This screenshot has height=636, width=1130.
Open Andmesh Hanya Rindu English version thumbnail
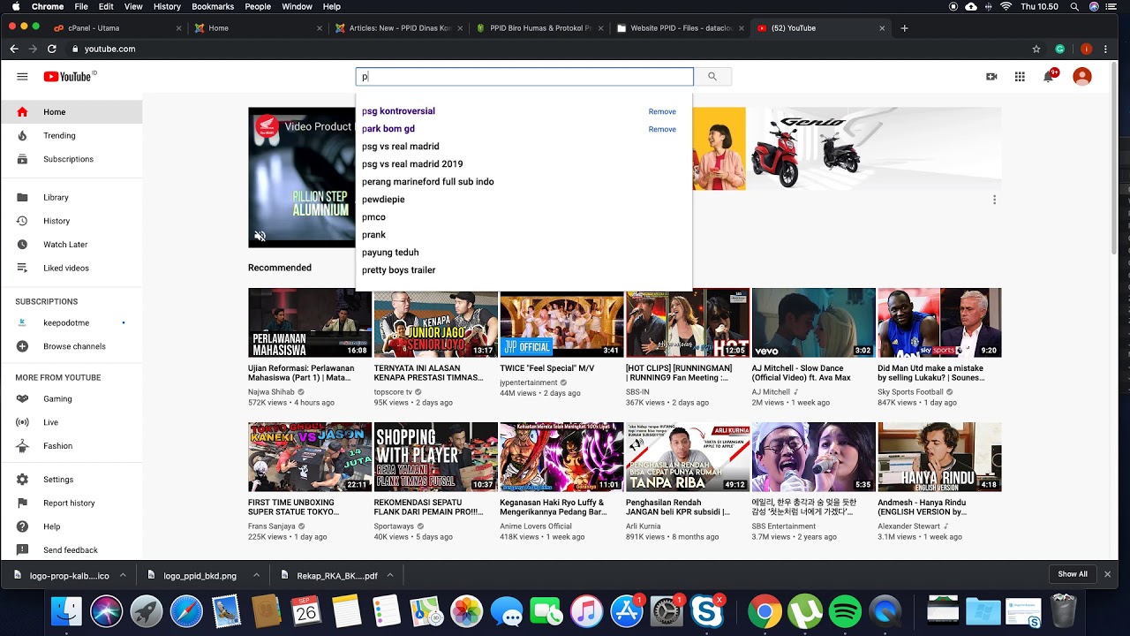tap(939, 457)
